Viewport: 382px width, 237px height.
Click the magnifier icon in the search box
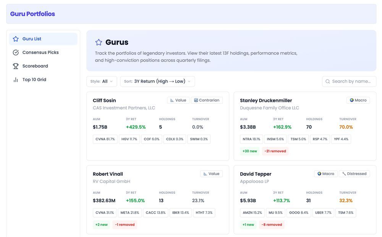(328, 81)
